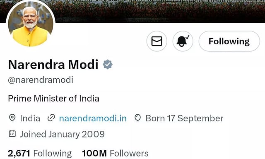Click the header banner image
The height and width of the screenshot is (159, 265).
point(159,11)
